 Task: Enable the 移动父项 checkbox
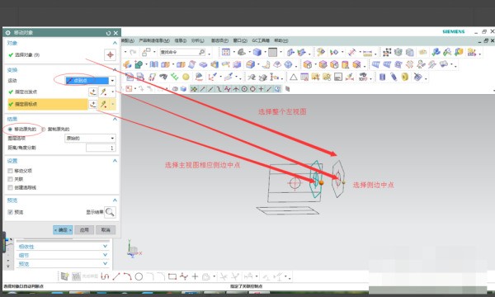point(11,171)
